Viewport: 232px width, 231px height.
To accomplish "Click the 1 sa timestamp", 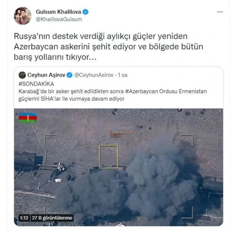I will 122,75.
